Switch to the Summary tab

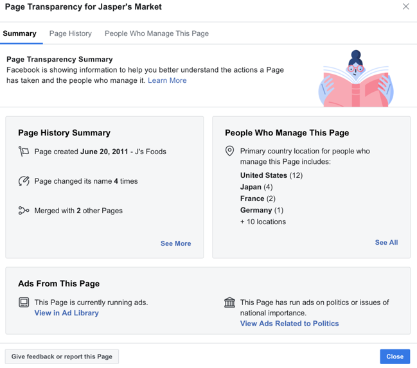[x=19, y=33]
